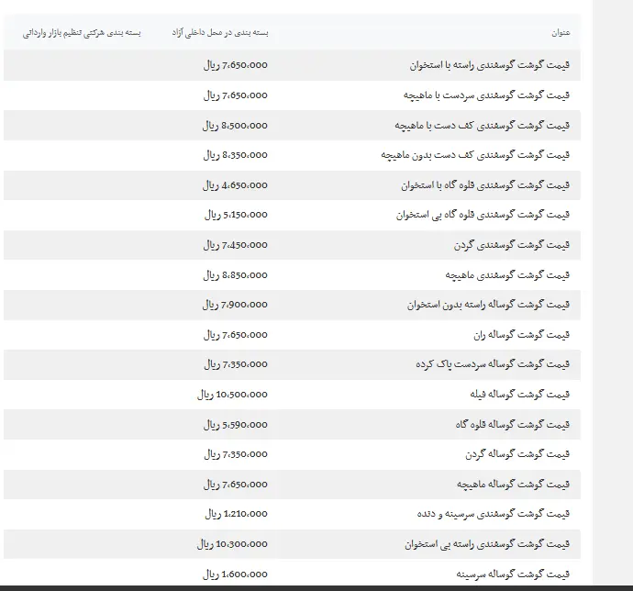633x591 pixels.
Task: Select the گوساله راسته بدون استخوان title
Action: (x=487, y=305)
